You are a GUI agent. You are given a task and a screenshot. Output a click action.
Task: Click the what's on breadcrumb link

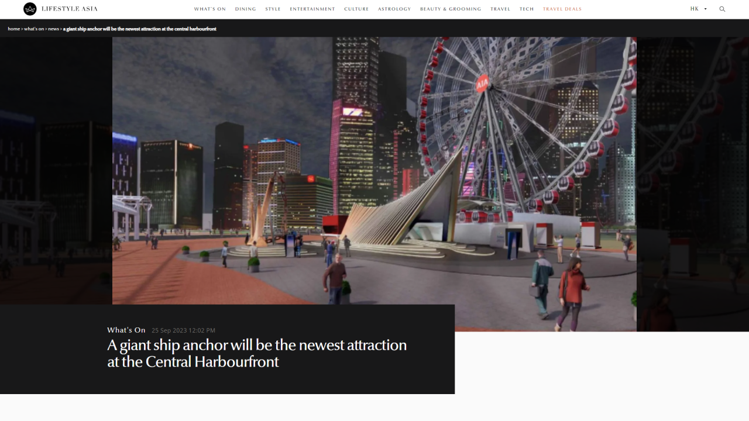click(34, 29)
